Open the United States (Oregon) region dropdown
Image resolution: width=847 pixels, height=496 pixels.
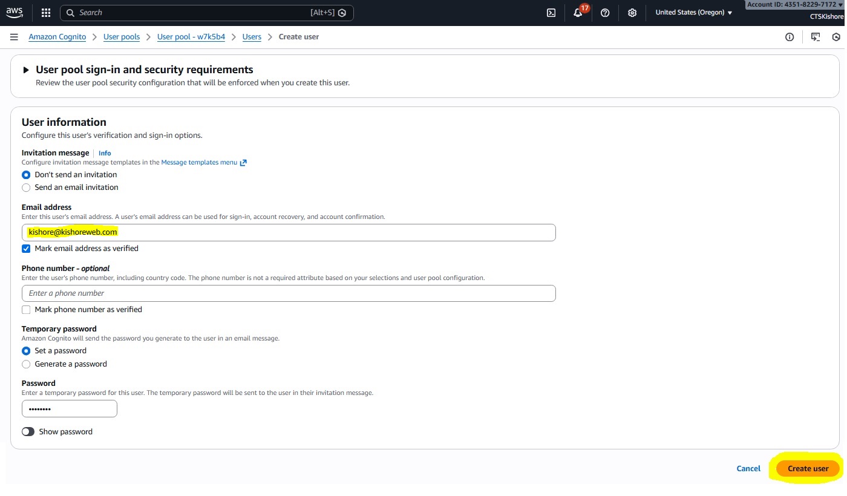[693, 13]
